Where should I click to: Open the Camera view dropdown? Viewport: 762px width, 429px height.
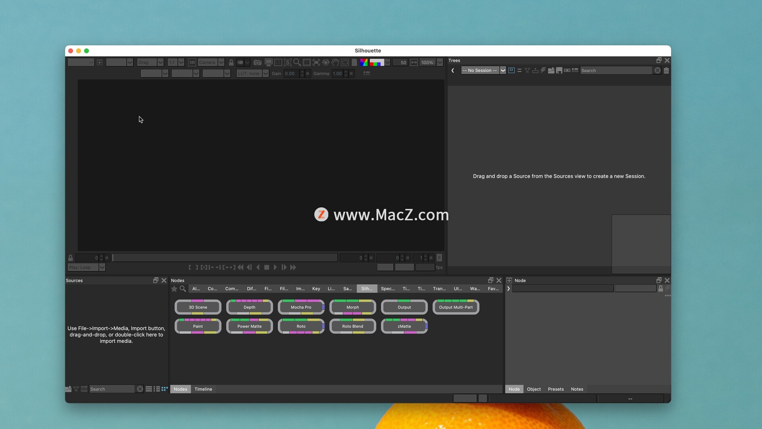click(221, 62)
